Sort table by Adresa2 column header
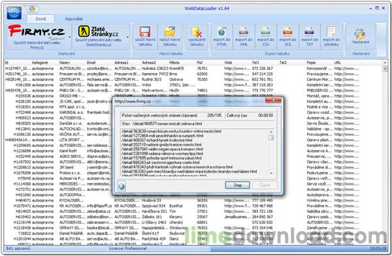 155,63
